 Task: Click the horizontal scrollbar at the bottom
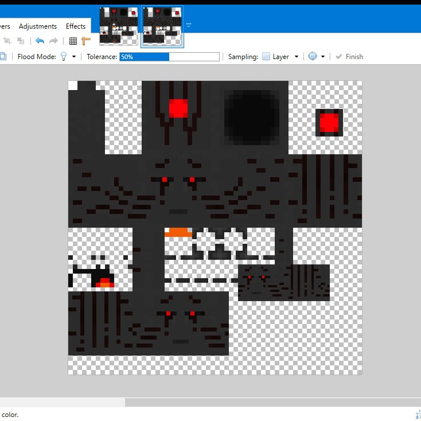(x=273, y=402)
